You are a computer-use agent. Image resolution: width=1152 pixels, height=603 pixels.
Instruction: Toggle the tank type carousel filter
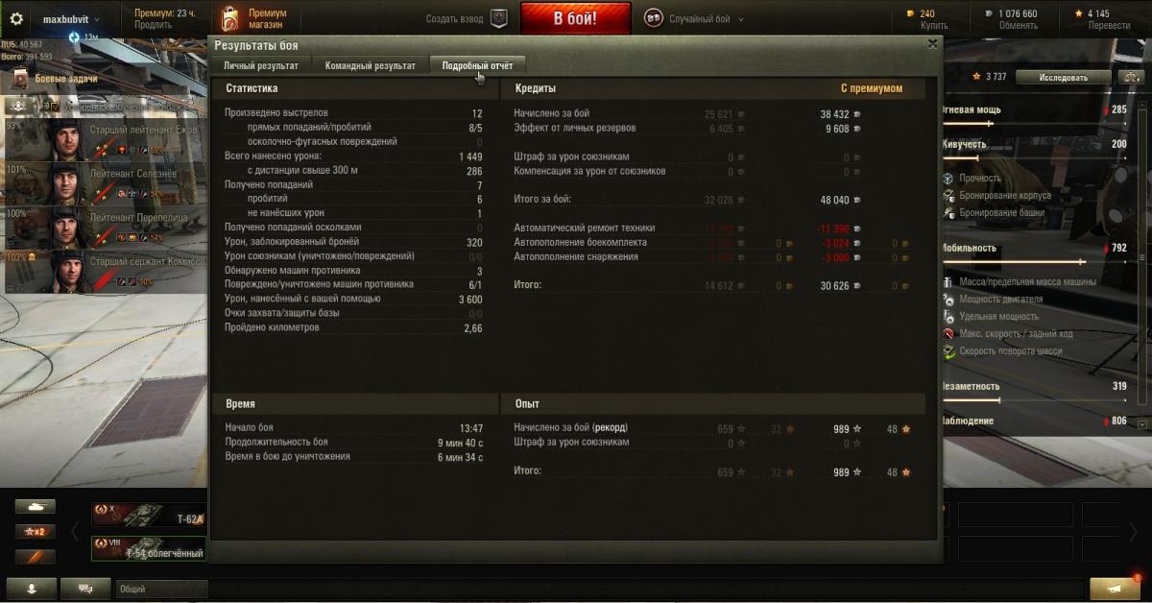[35, 506]
